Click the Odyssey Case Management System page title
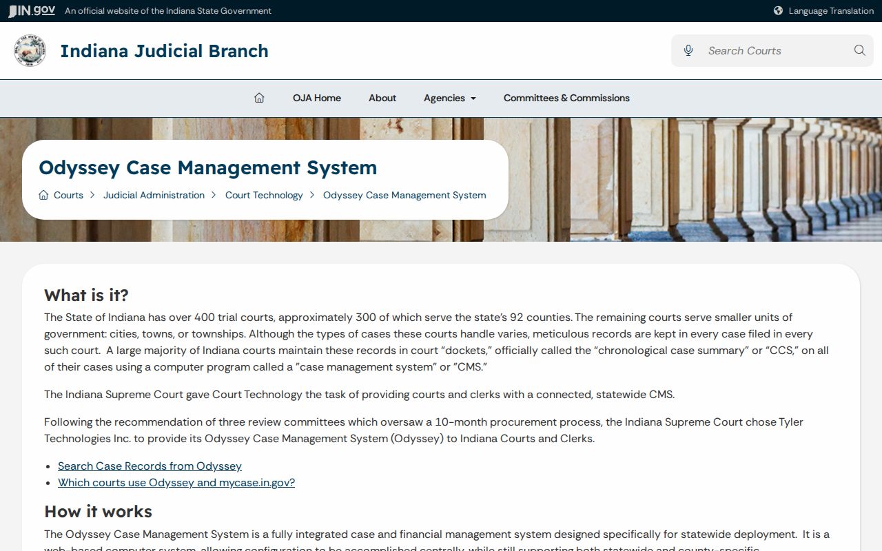Image resolution: width=882 pixels, height=551 pixels. tap(207, 167)
